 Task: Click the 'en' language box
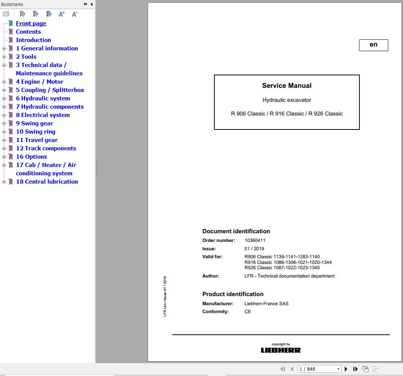pyautogui.click(x=373, y=45)
